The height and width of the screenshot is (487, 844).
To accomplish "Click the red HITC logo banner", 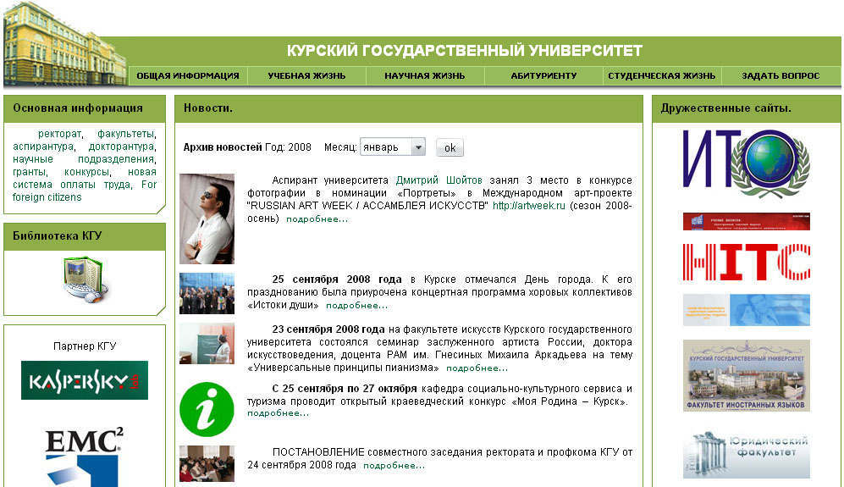I will point(746,262).
